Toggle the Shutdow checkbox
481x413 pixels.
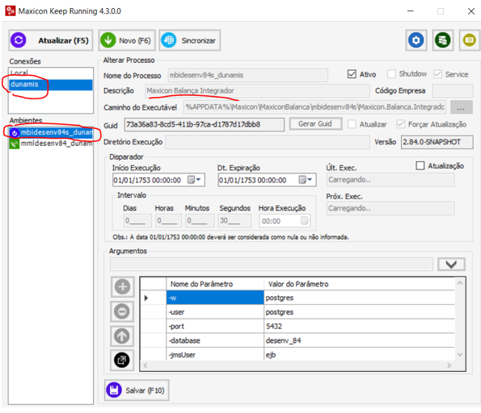click(391, 74)
